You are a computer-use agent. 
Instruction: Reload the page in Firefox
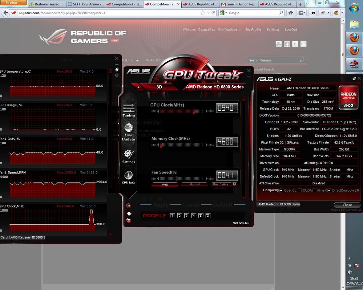(213, 13)
